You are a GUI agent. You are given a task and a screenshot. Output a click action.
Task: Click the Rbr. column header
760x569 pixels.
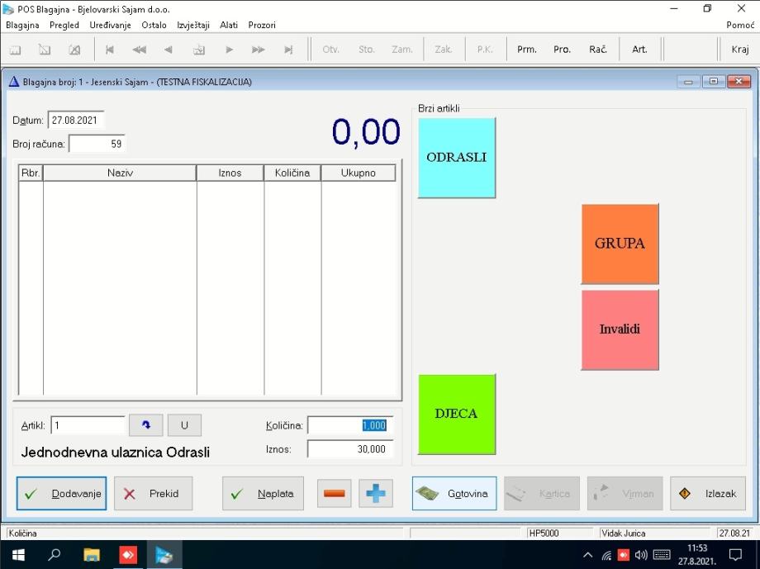(31, 173)
